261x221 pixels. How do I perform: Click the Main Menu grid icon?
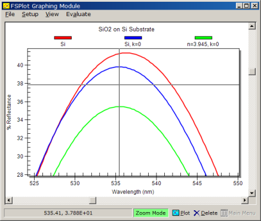224,213
